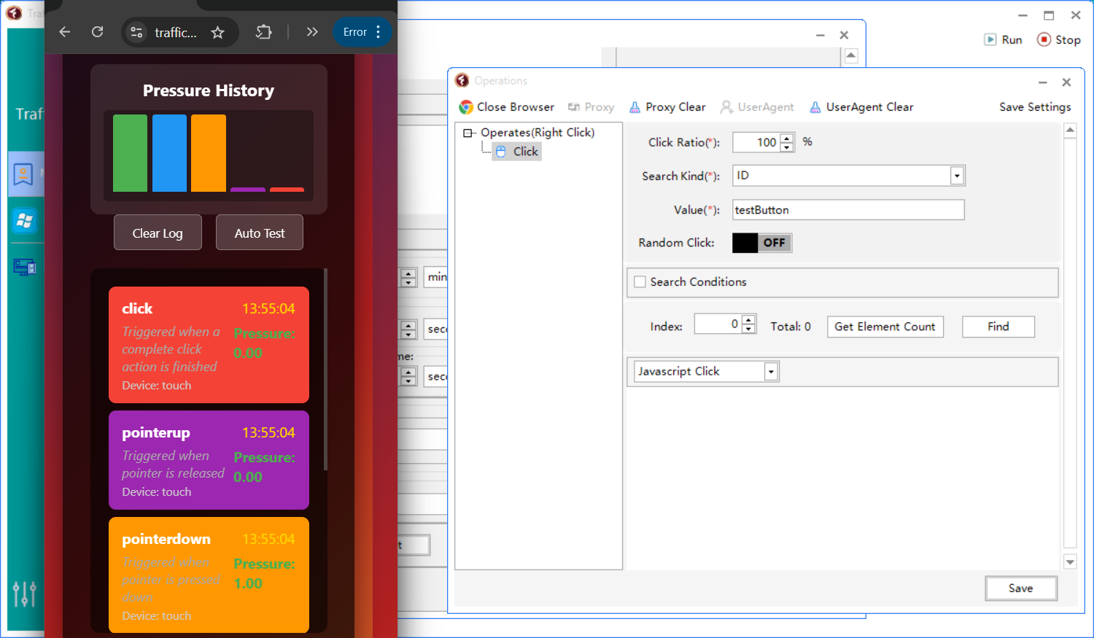Open the settings sliders icon in sidebar

click(x=24, y=594)
